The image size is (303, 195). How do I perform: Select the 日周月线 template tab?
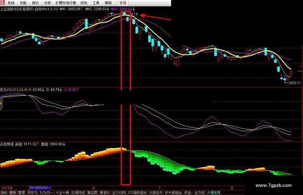tap(78, 193)
